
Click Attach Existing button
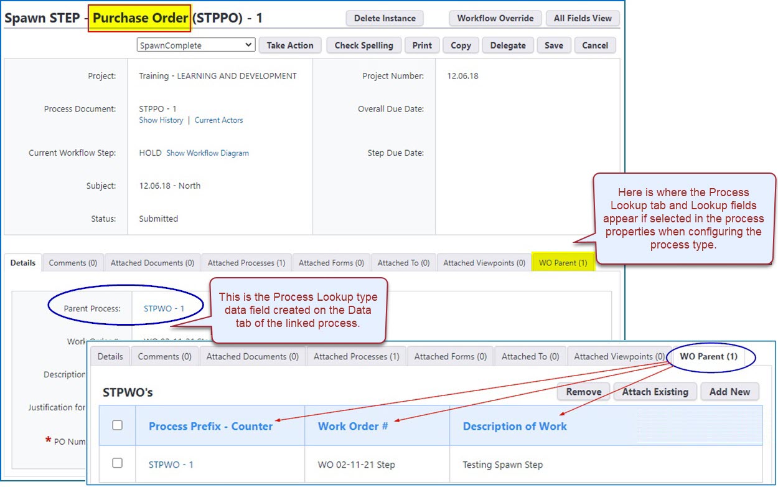click(655, 392)
